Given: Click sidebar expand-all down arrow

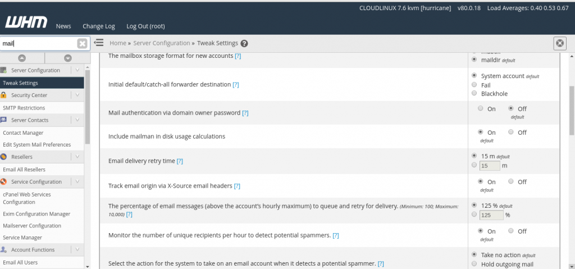Looking at the screenshot, I should (x=68, y=58).
